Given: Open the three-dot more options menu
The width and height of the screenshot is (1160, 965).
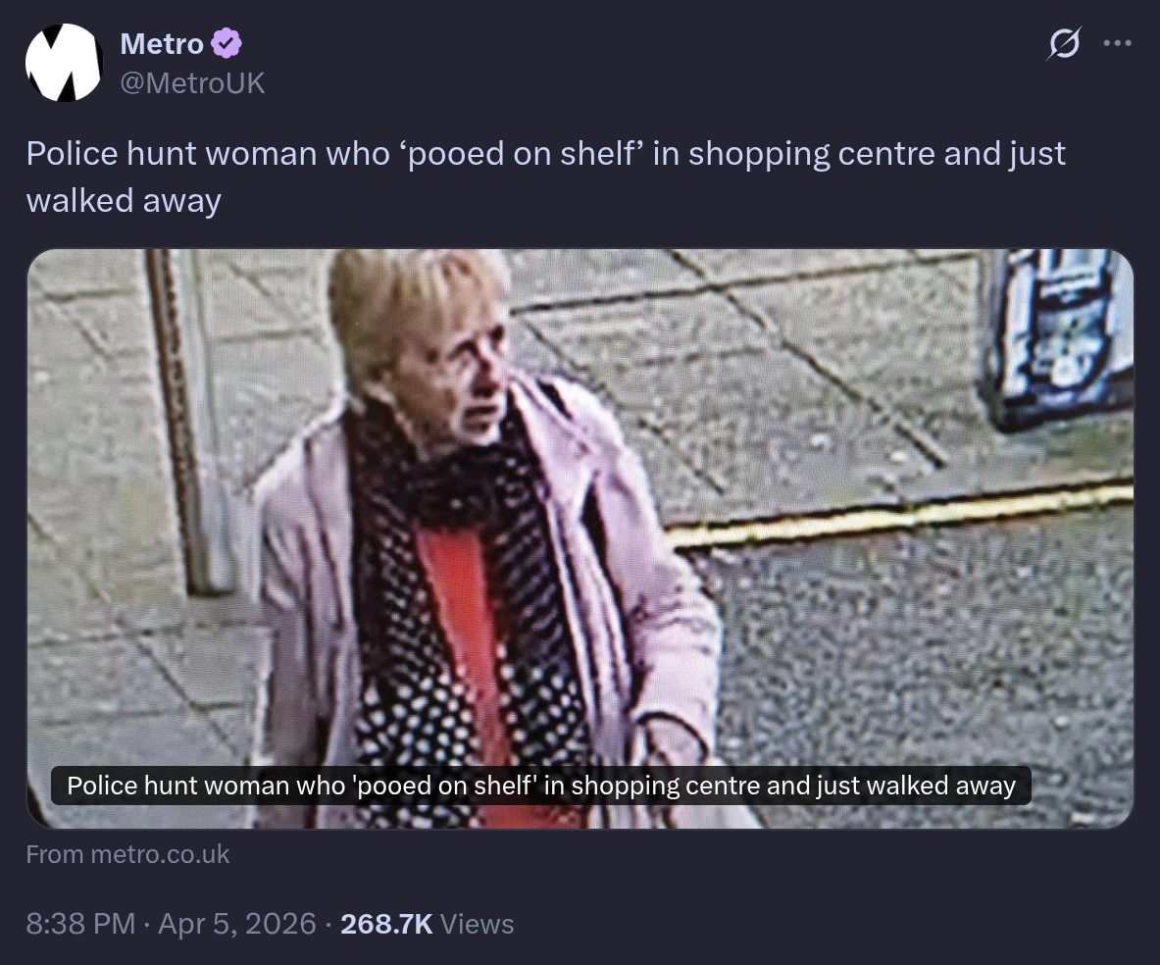Looking at the screenshot, I should [x=1117, y=43].
